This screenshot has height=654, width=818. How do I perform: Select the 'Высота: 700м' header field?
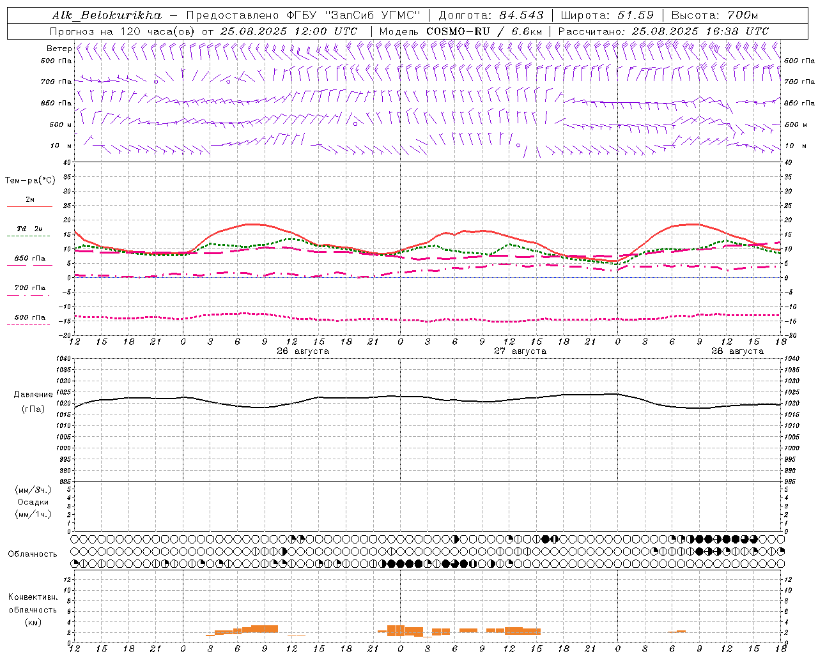[x=714, y=15]
